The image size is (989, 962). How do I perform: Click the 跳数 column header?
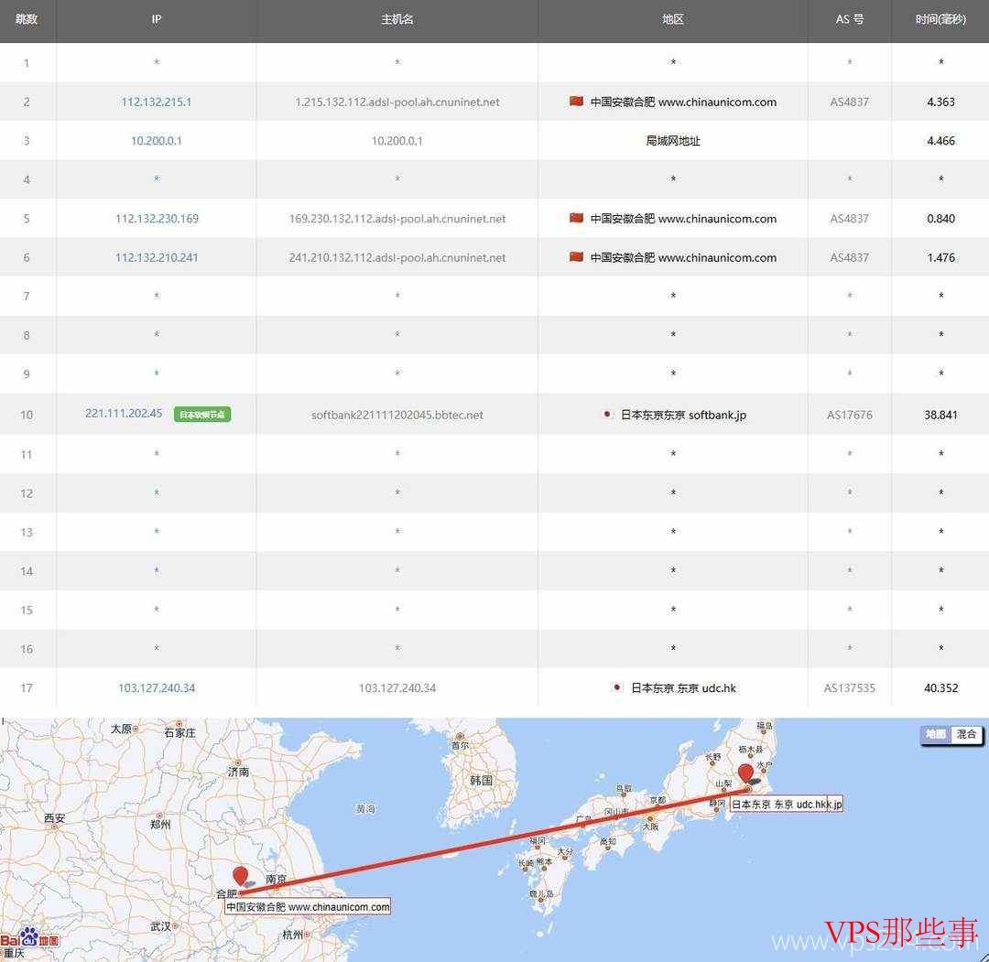[x=27, y=19]
